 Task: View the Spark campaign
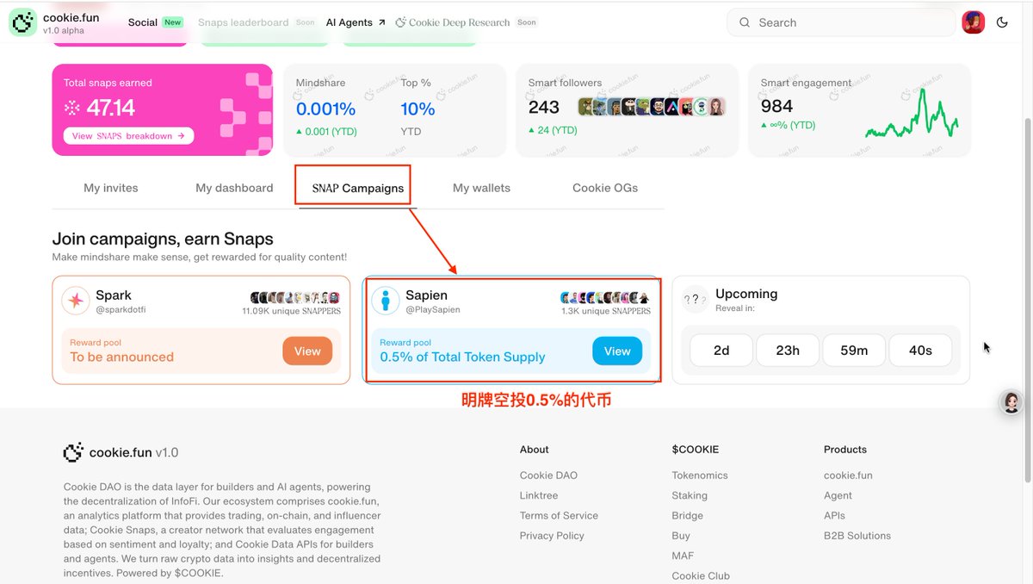click(307, 351)
